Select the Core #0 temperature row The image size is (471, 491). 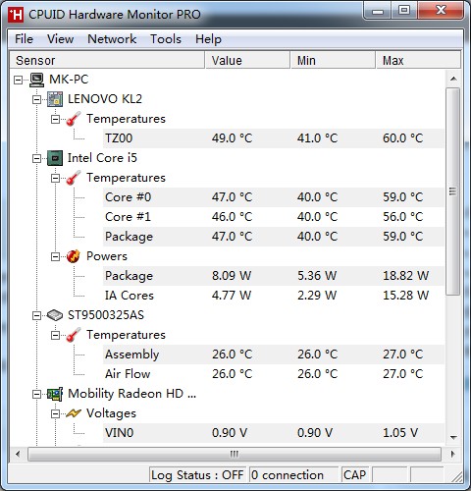[x=274, y=197]
